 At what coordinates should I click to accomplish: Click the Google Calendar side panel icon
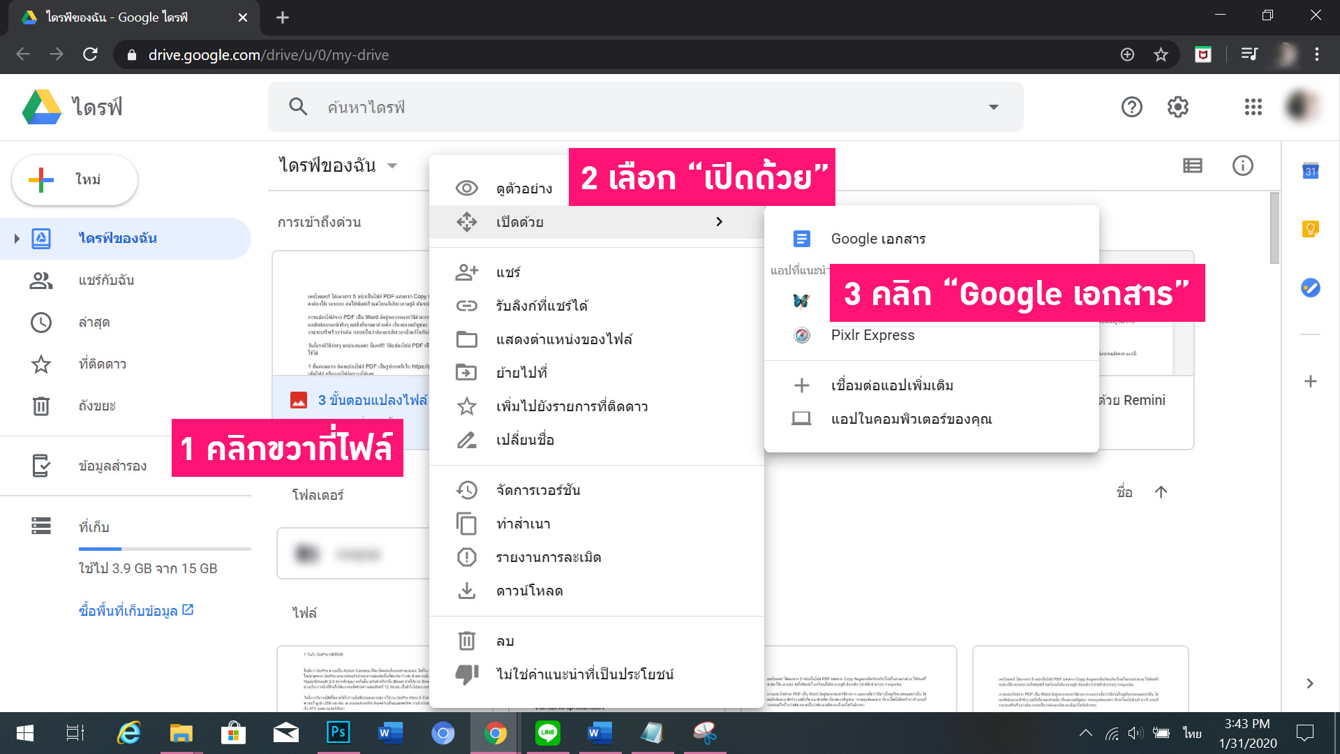(x=1310, y=171)
